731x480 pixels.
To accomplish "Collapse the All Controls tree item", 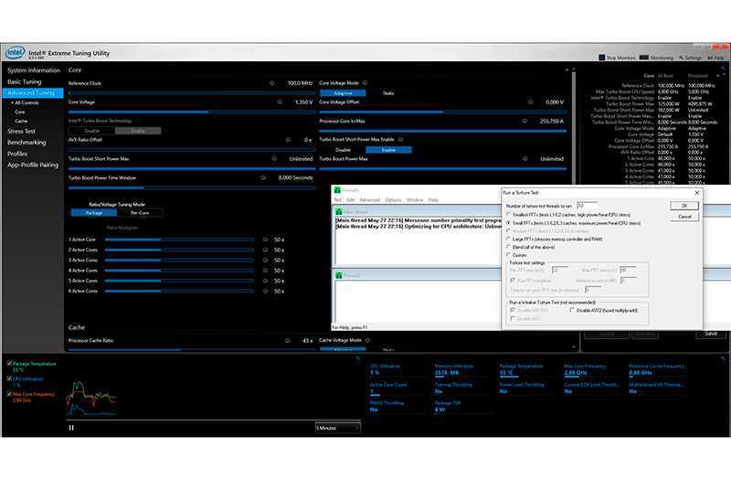I will click(x=13, y=102).
